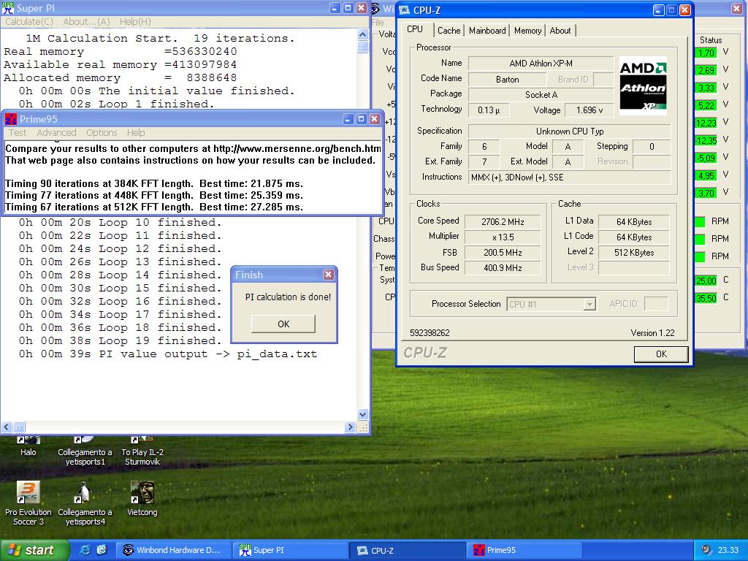Click the FSB 200.5 MHz field

tap(503, 252)
